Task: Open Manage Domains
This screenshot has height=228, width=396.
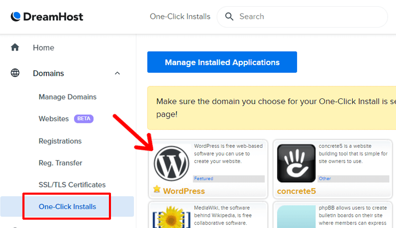Action: (67, 97)
